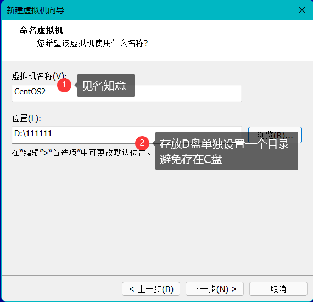This screenshot has height=302, width=313.
Task: Click the 命名虚拟机 heading
Action: tap(41, 31)
